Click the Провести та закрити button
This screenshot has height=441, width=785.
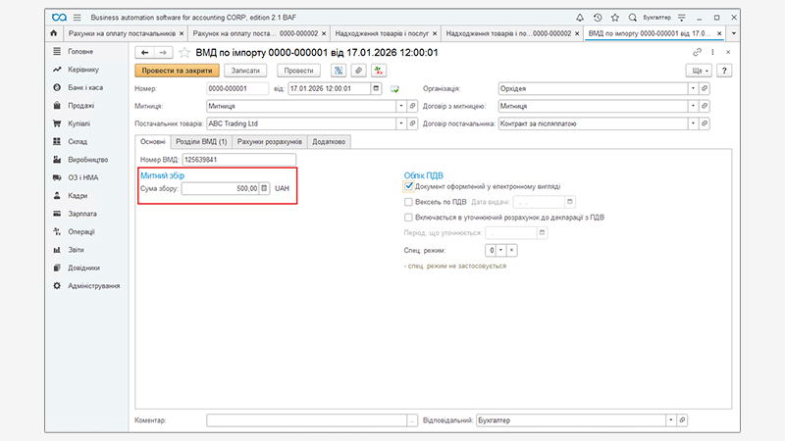click(x=176, y=71)
